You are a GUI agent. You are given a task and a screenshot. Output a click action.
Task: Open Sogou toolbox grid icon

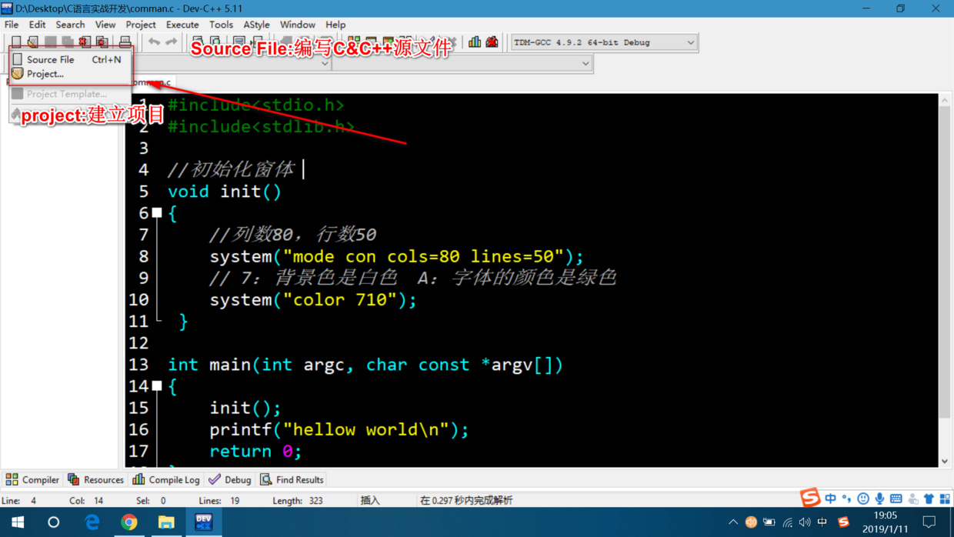coord(945,499)
